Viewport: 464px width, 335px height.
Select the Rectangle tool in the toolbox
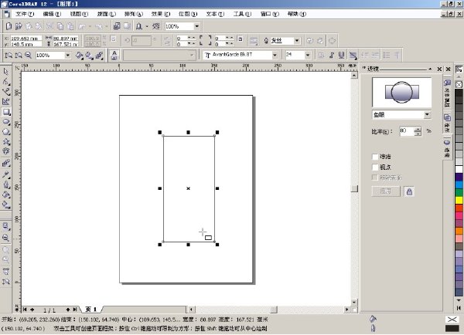pyautogui.click(x=6, y=112)
